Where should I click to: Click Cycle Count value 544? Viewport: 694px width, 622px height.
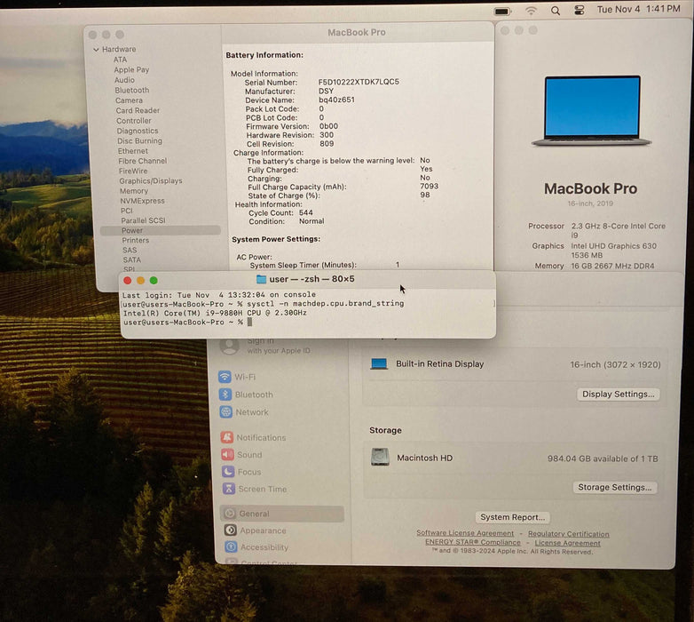[x=306, y=212]
